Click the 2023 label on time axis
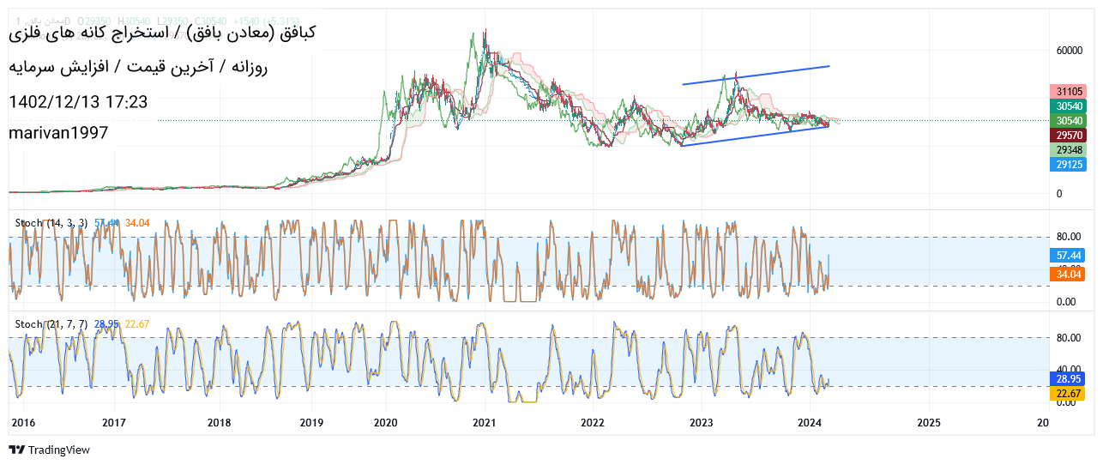 tap(701, 422)
